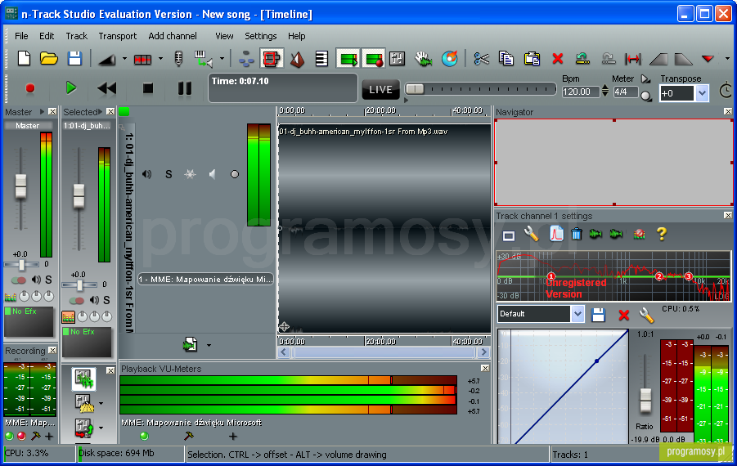Start recording with the red record button
Viewport: 737px width, 466px height.
[30, 88]
